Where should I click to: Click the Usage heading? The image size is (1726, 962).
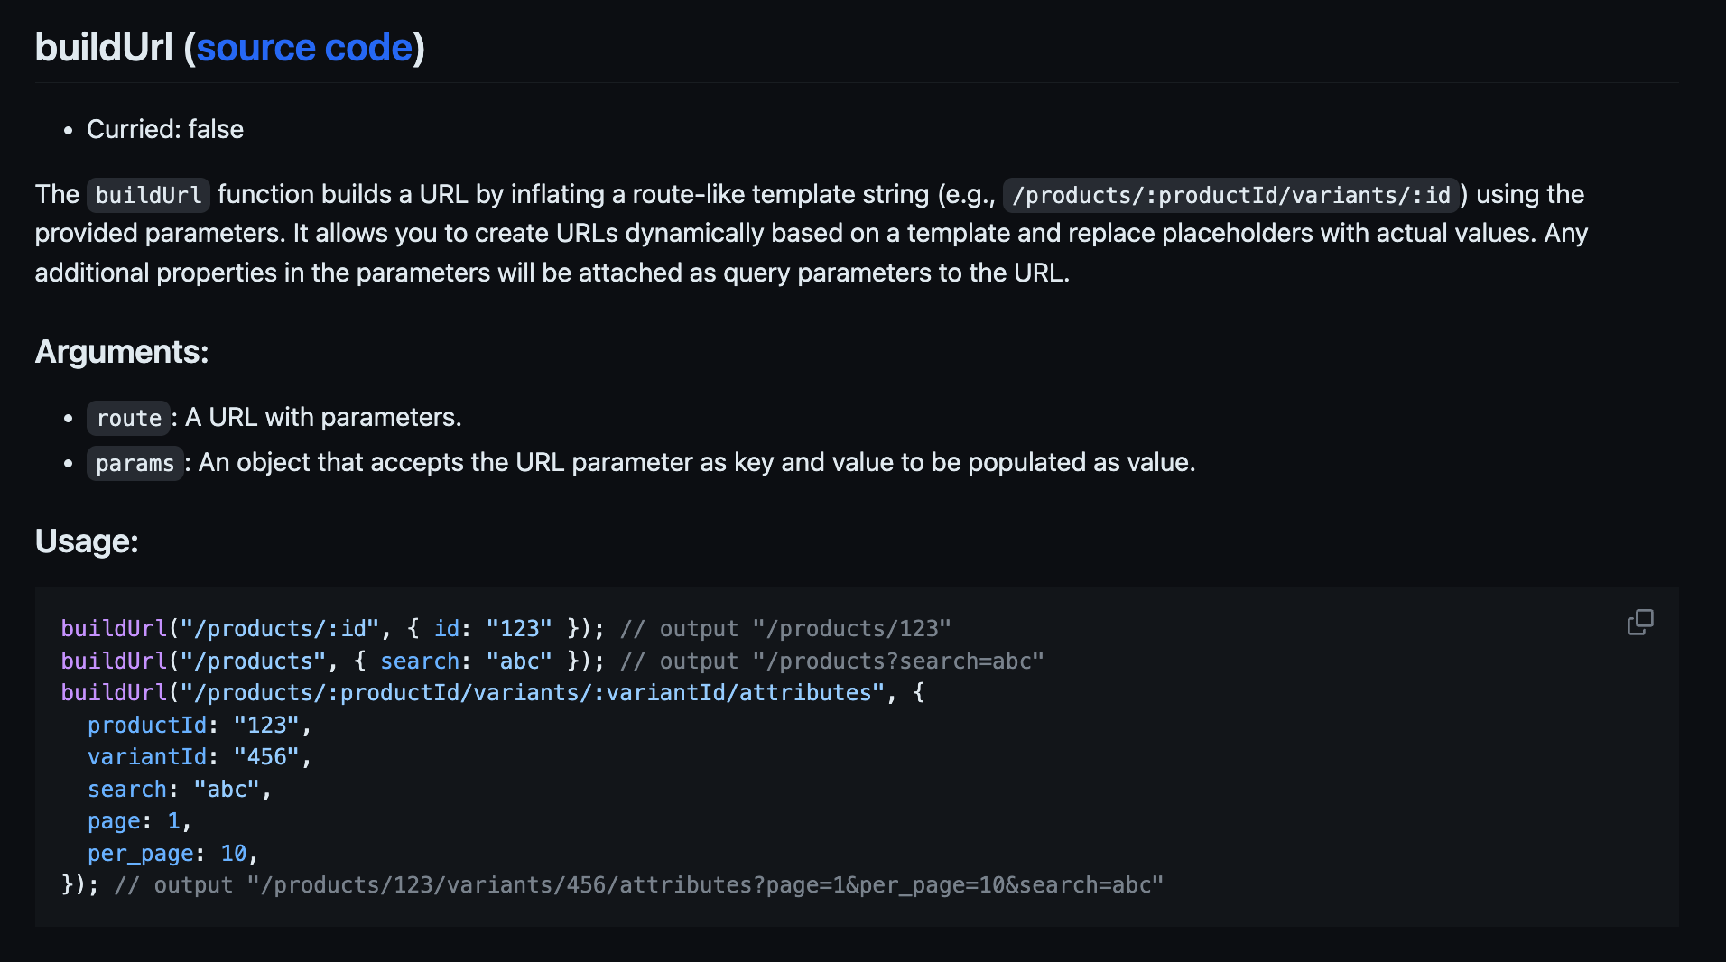pyautogui.click(x=87, y=541)
